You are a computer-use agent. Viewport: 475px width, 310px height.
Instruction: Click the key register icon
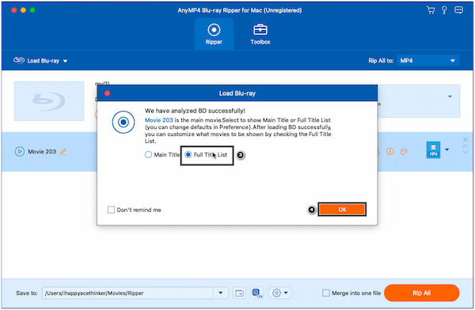pos(444,10)
